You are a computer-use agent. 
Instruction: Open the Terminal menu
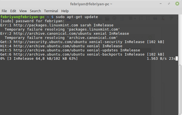click(51, 11)
